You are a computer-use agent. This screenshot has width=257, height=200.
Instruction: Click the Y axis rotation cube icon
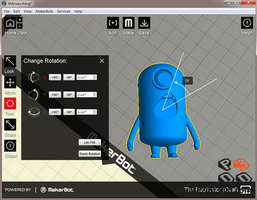click(34, 94)
